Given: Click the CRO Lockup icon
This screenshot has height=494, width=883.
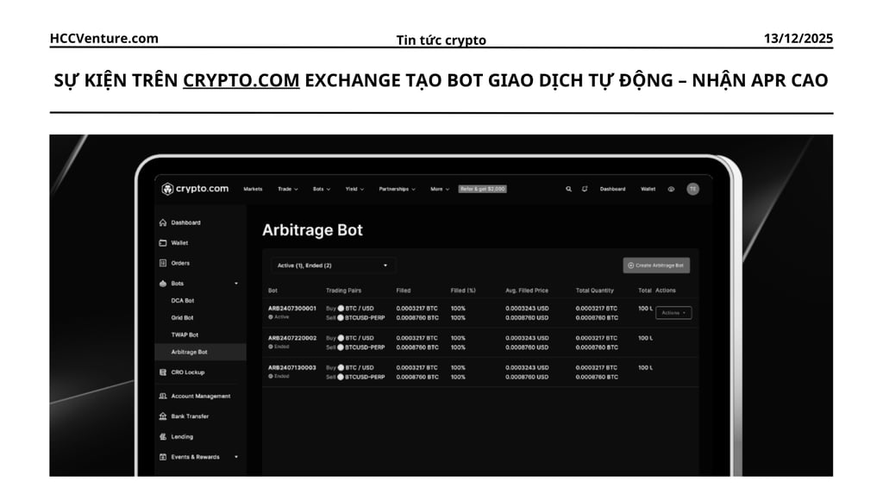Looking at the screenshot, I should click(x=163, y=372).
